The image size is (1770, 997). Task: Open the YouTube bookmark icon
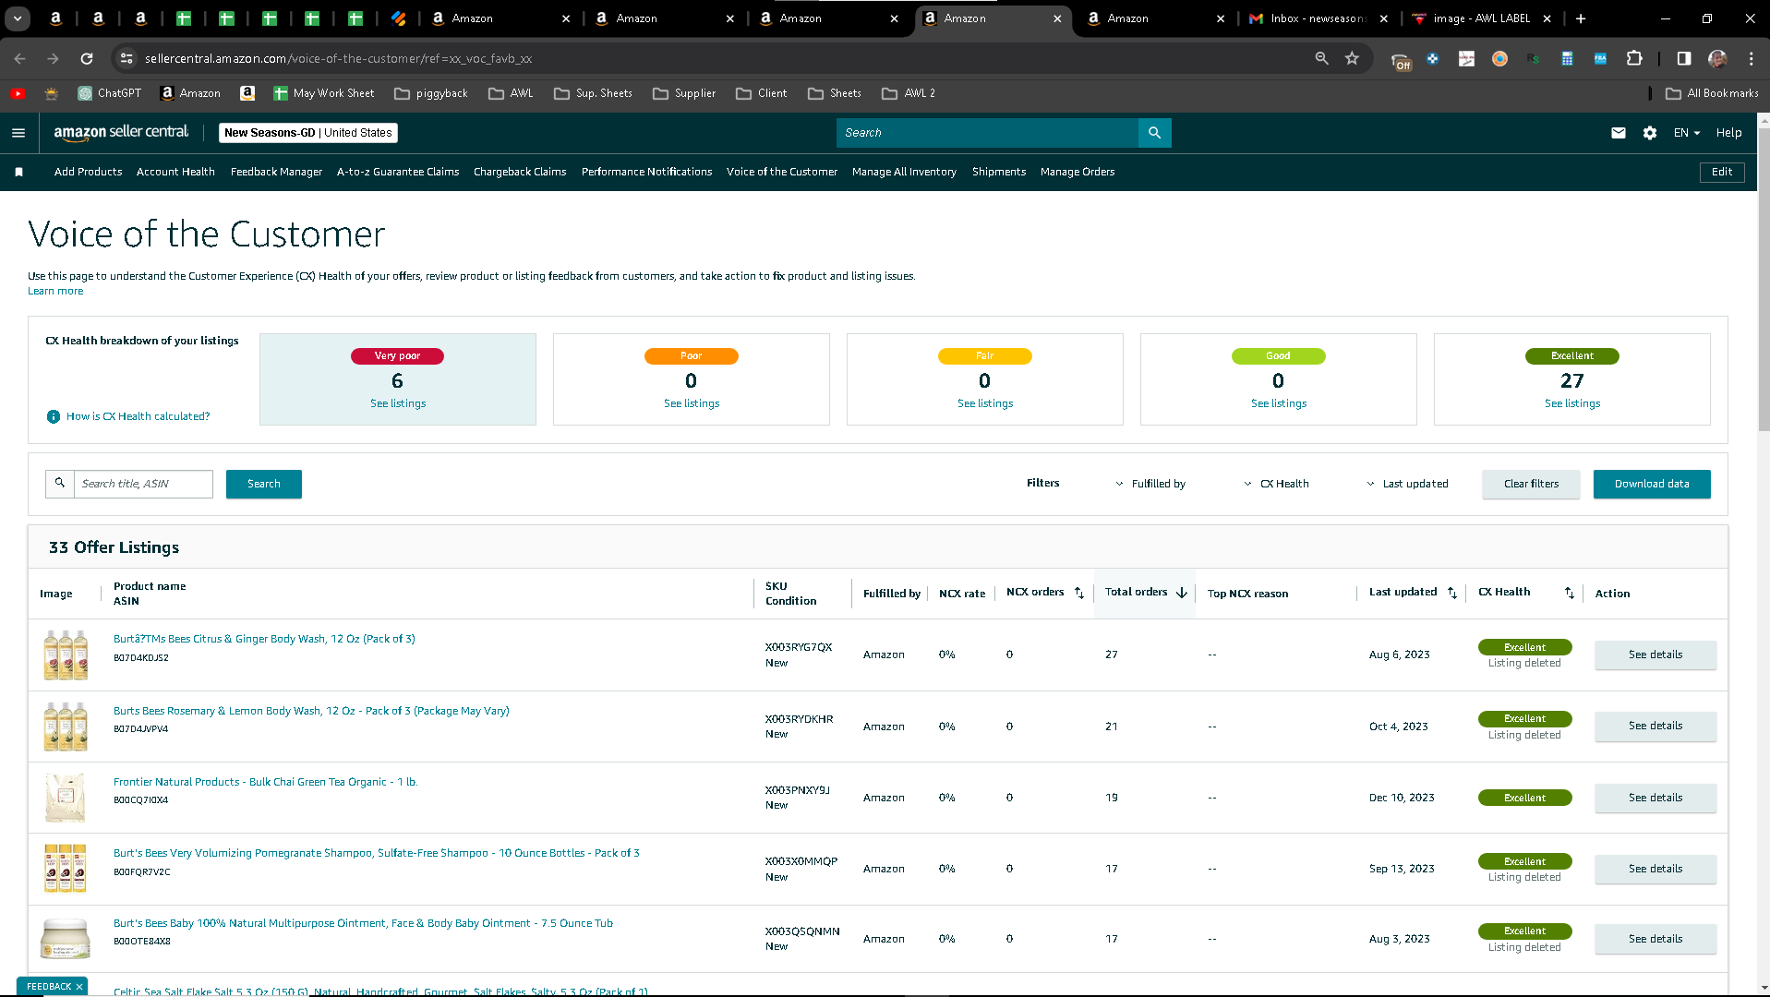coord(18,93)
